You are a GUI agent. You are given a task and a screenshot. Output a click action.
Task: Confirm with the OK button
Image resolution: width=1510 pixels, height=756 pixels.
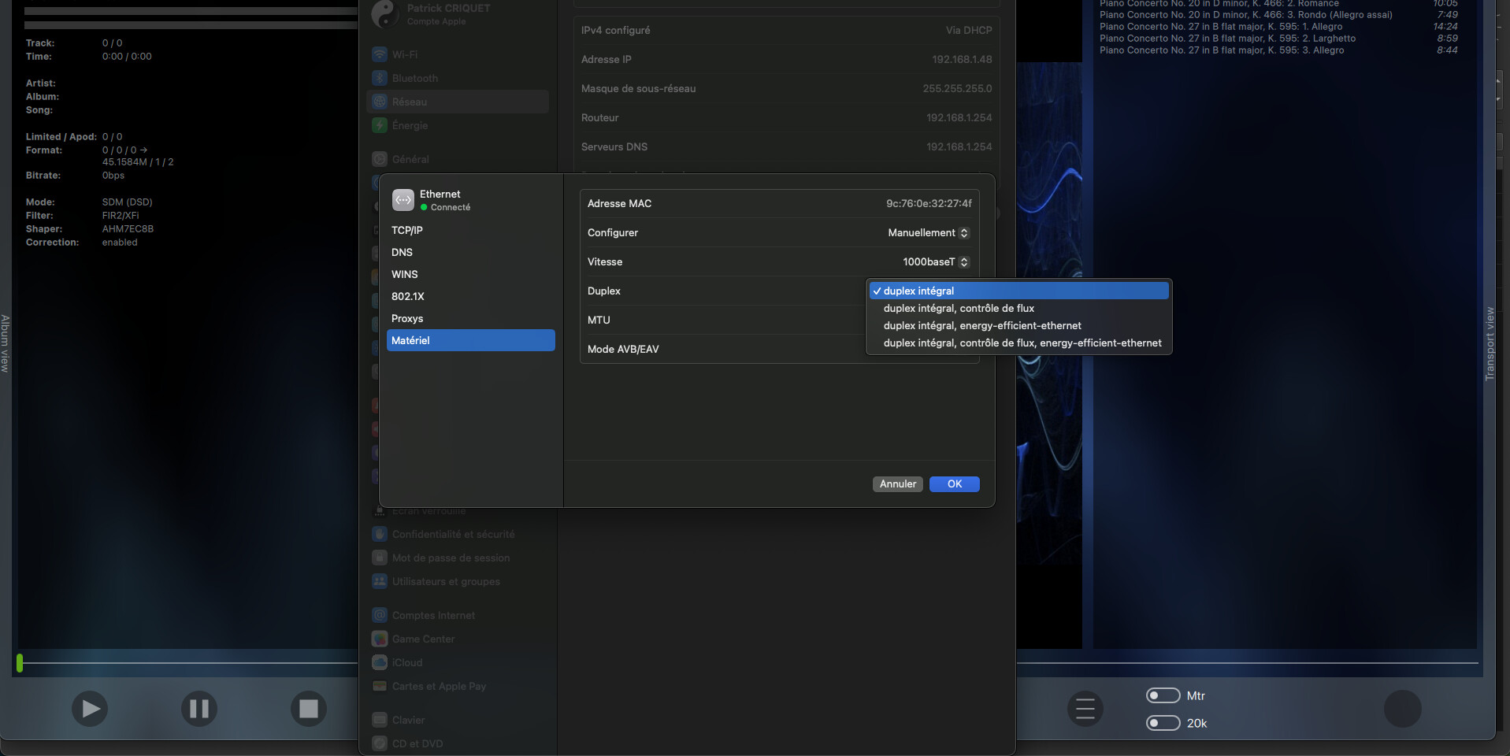(954, 484)
